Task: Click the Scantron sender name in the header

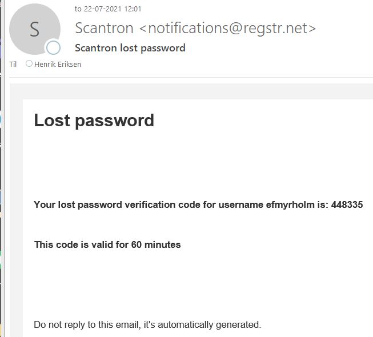Action: (x=104, y=28)
